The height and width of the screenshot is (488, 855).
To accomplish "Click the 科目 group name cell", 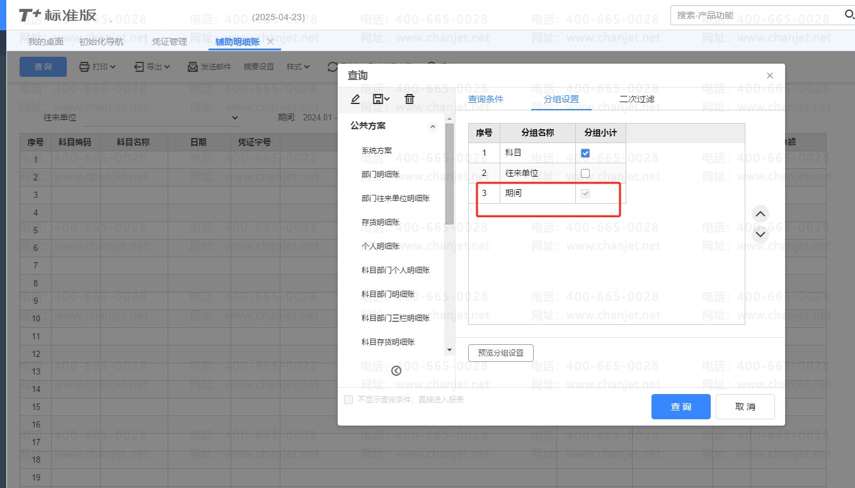I will point(537,153).
